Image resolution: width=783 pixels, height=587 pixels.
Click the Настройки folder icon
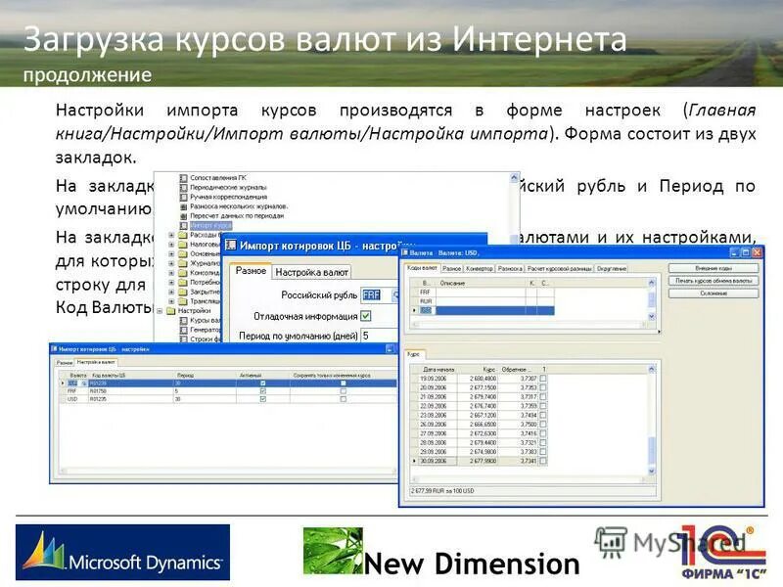170,310
